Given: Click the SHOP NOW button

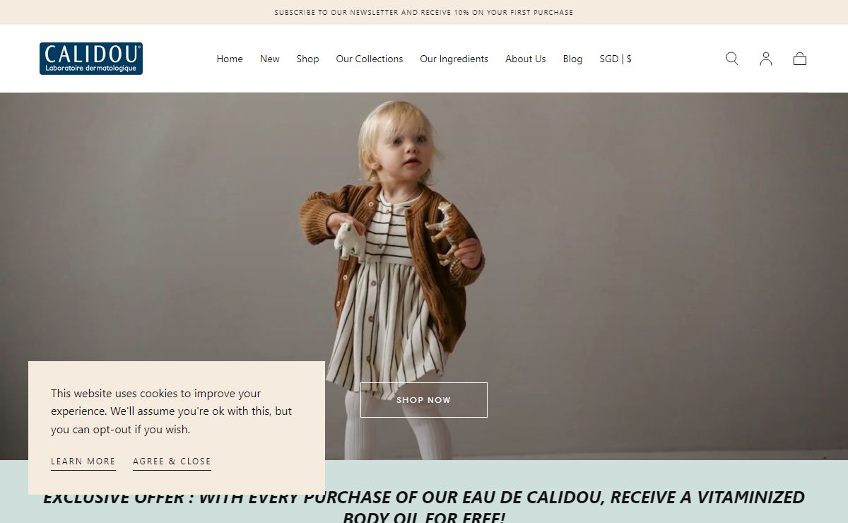Looking at the screenshot, I should tap(424, 400).
